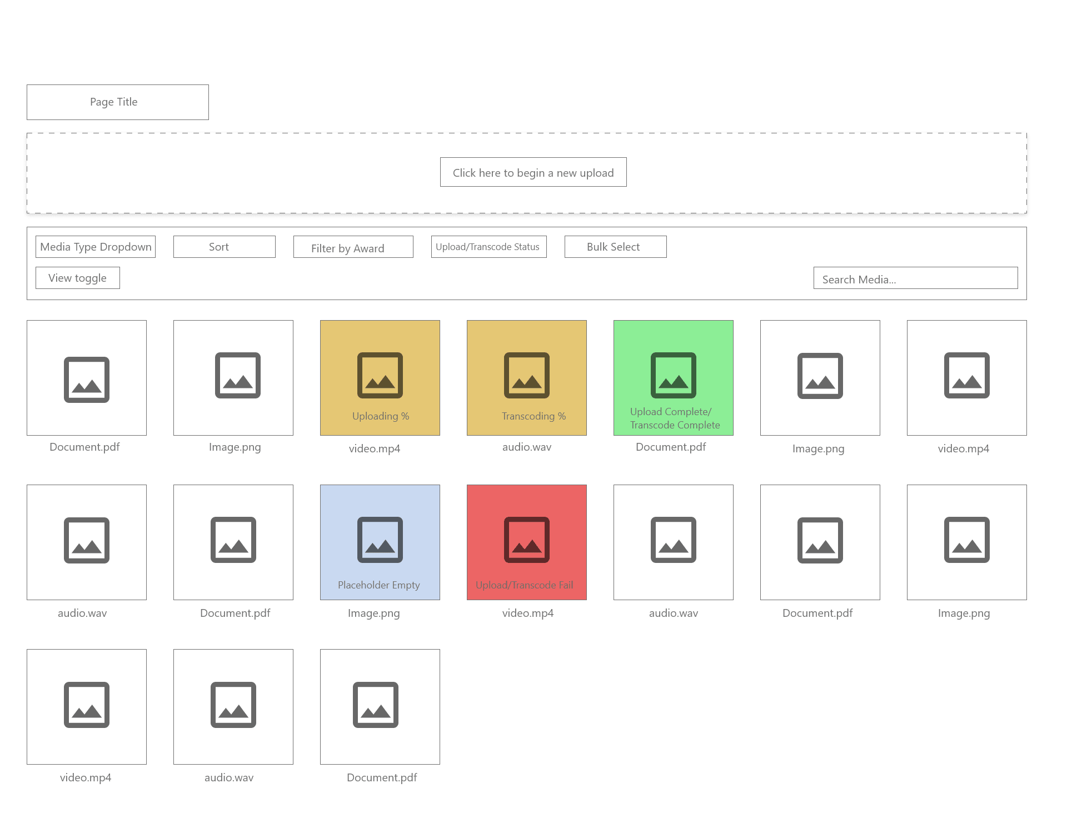Click the image icon in the blue Placeholder Empty tile
The width and height of the screenshot is (1067, 818).
380,540
